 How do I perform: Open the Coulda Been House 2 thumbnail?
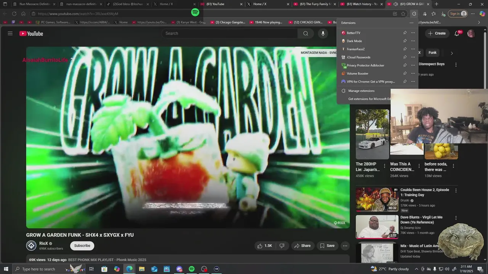click(377, 199)
